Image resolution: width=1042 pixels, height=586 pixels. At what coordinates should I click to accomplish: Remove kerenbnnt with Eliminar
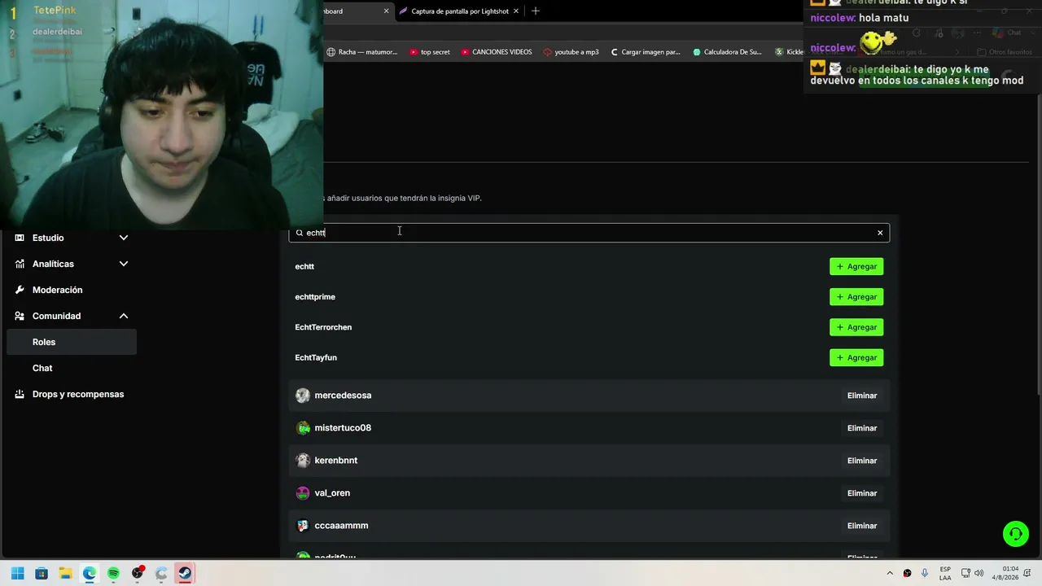coord(861,461)
